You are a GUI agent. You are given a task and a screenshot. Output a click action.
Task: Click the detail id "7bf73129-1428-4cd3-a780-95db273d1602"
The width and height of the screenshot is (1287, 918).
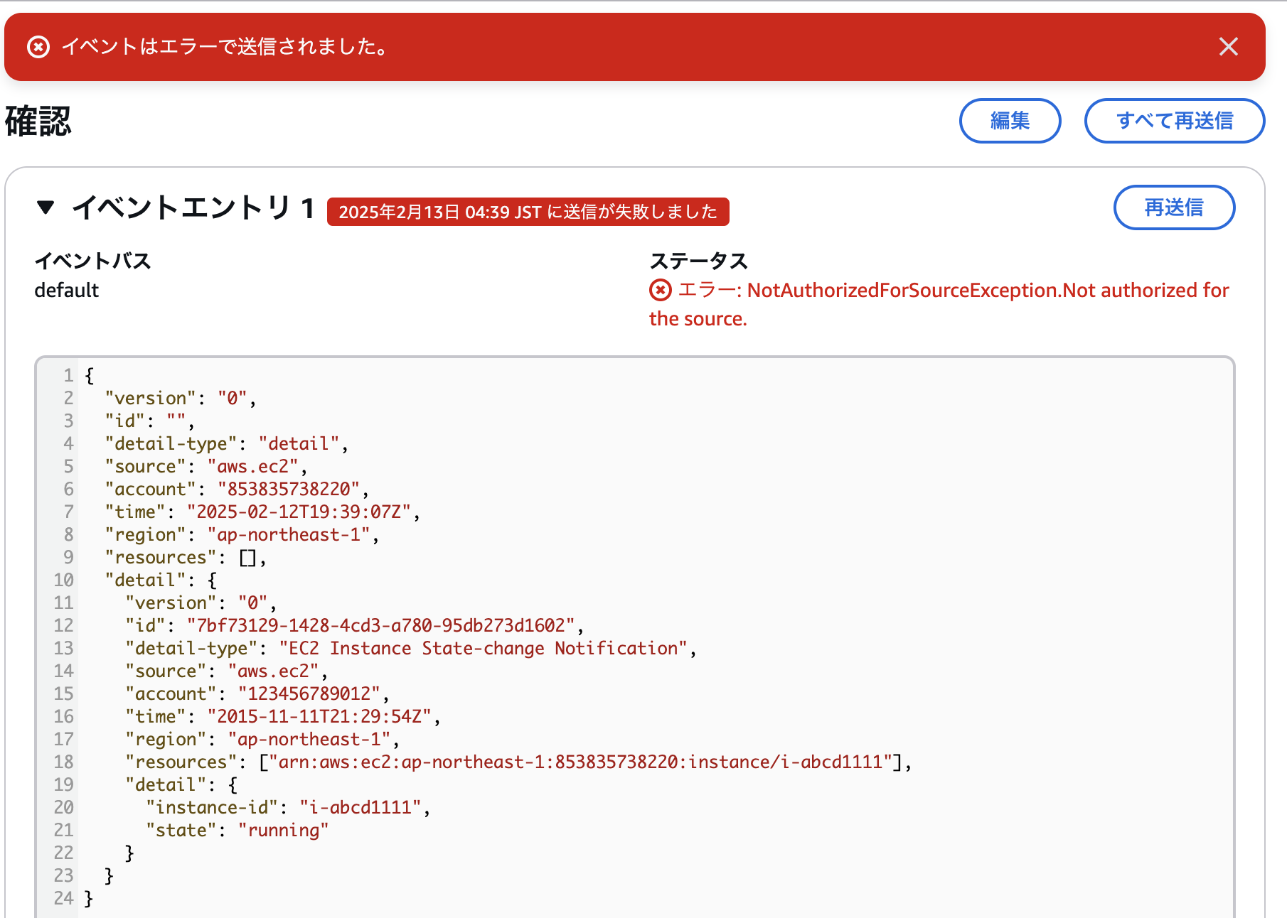click(380, 625)
